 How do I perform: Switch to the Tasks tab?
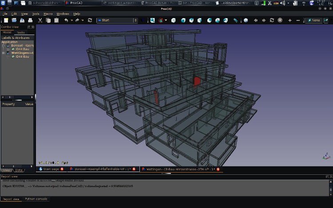[x=21, y=32]
